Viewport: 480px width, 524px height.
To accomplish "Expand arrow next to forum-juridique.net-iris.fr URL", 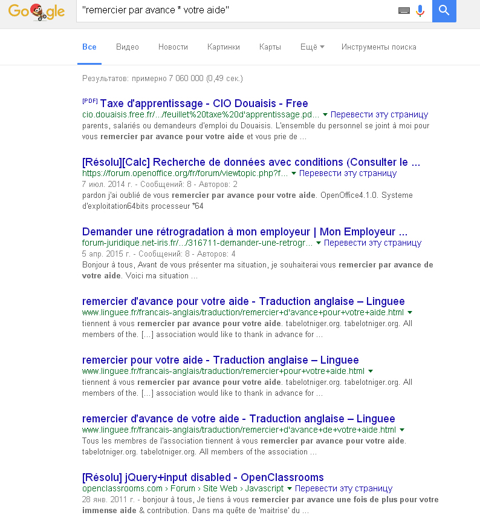I will tap(319, 243).
